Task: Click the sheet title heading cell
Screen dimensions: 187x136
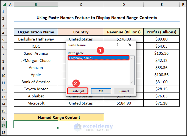Action: [x=97, y=18]
